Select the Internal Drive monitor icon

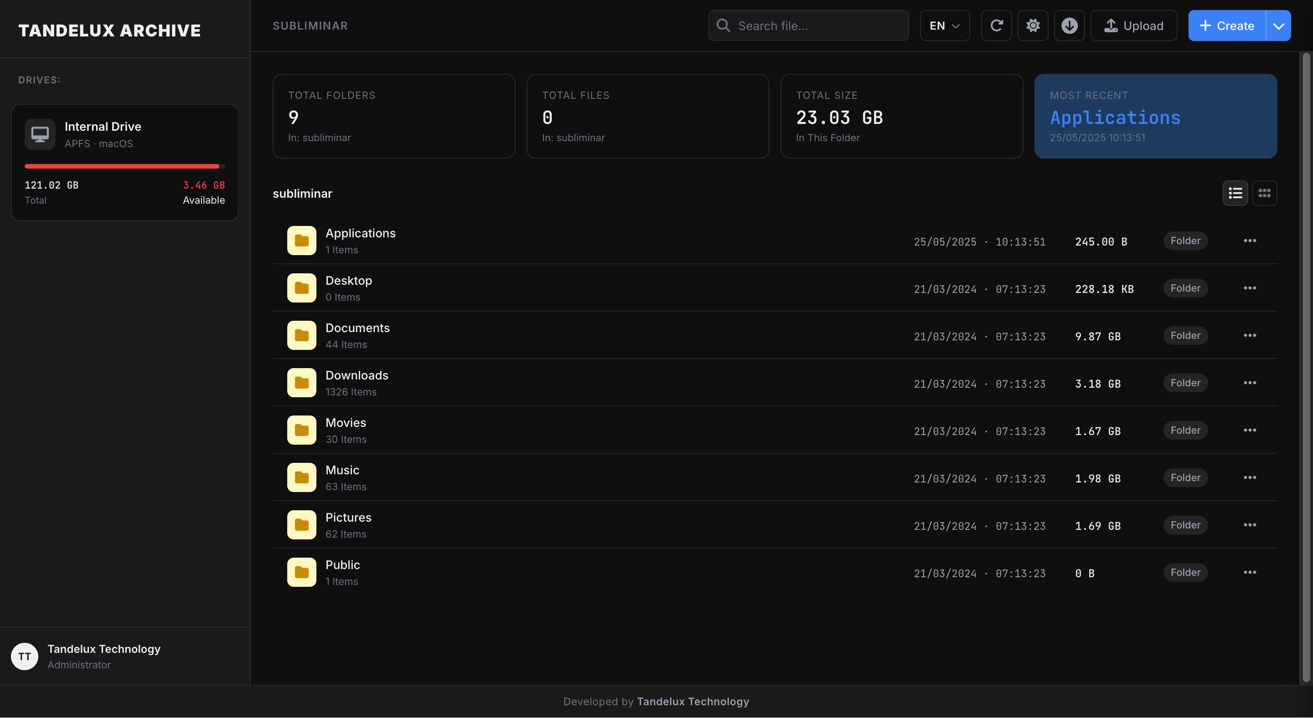coord(40,134)
